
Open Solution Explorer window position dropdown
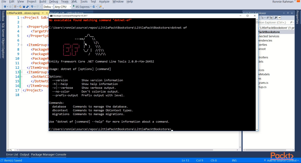[x=284, y=13]
